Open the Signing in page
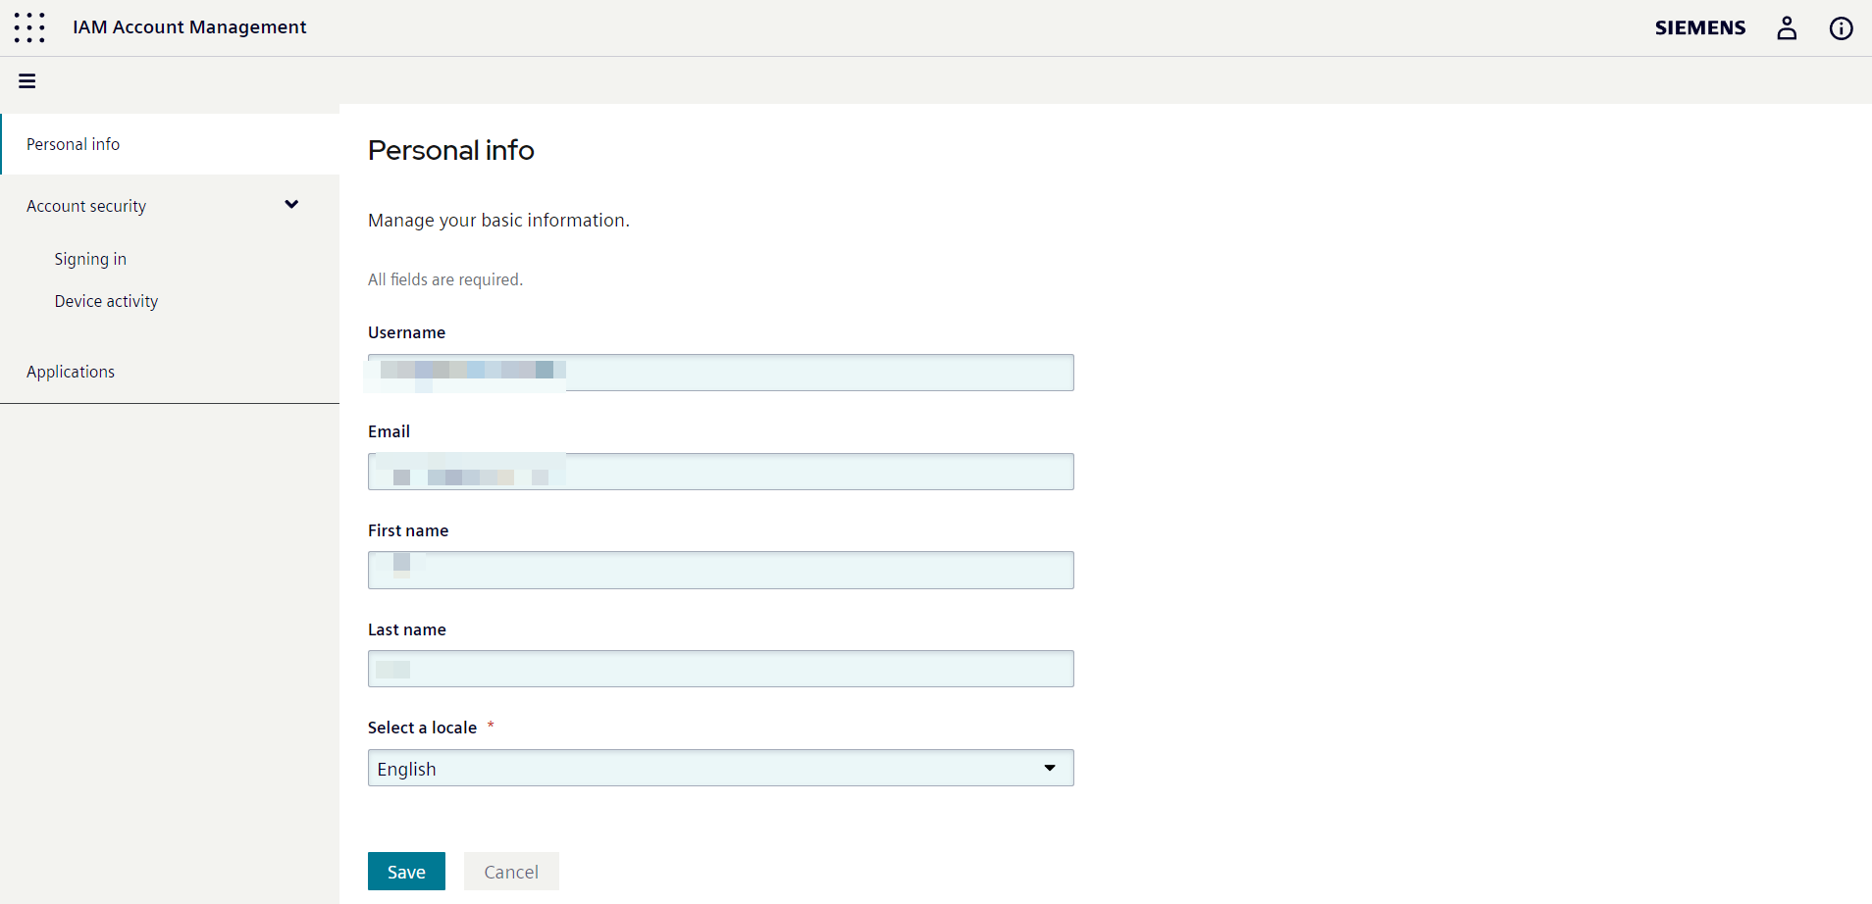Image resolution: width=1872 pixels, height=904 pixels. (90, 259)
